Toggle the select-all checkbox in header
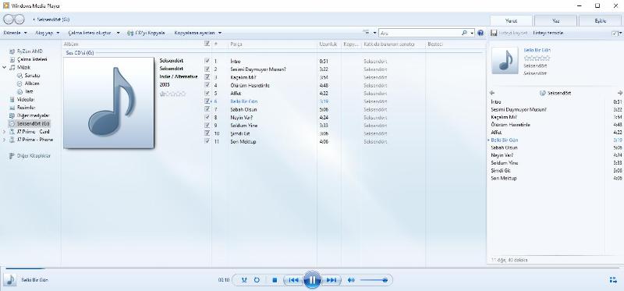Viewport: 624px width, 291px height. 207,44
